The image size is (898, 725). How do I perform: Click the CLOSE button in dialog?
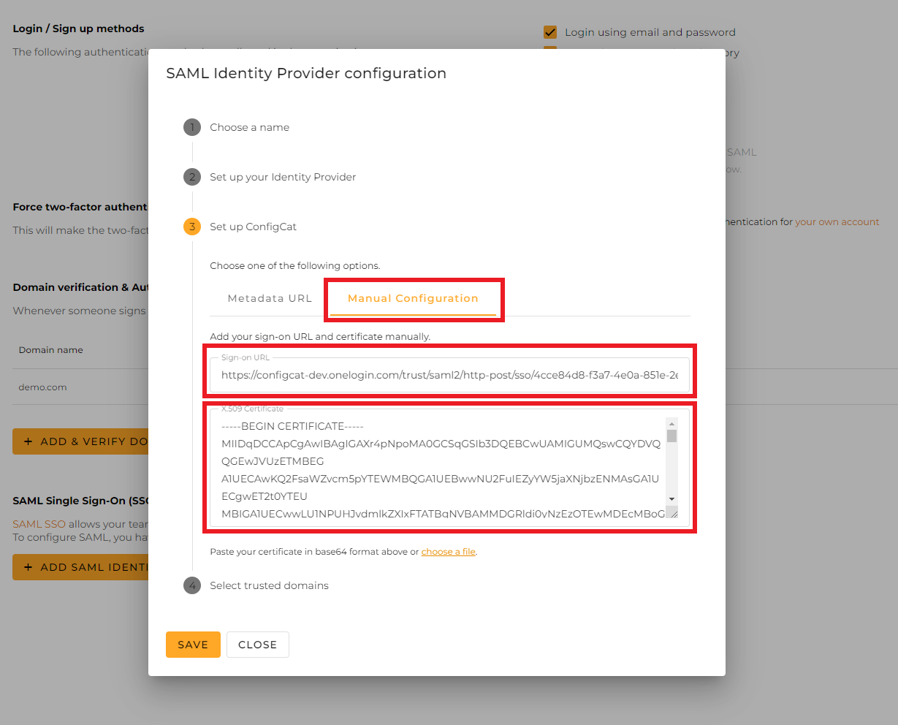click(x=257, y=645)
